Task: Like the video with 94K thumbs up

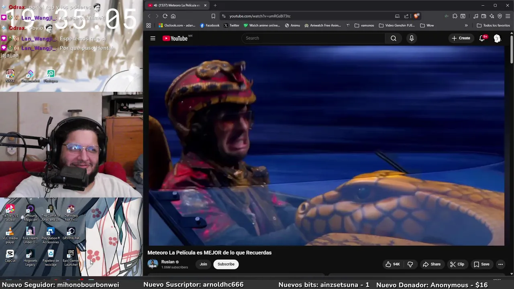Action: click(393, 264)
